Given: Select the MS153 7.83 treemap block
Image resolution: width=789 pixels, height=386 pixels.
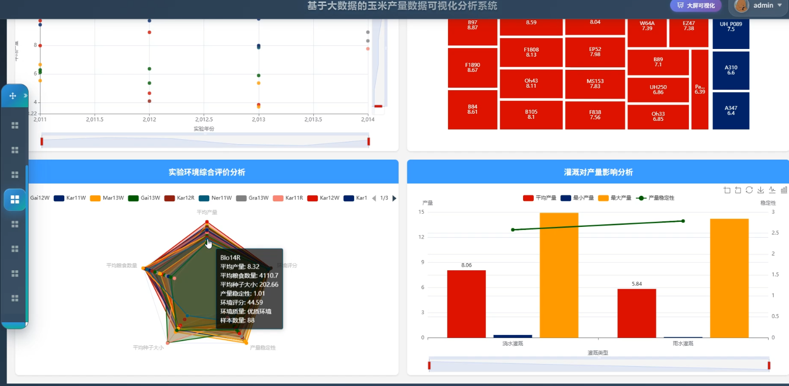Looking at the screenshot, I should [595, 84].
